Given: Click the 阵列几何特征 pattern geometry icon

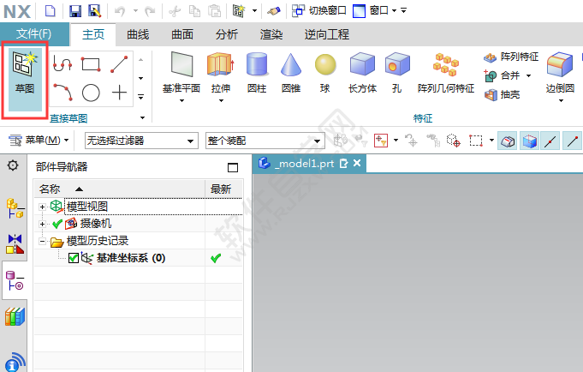Looking at the screenshot, I should 446,65.
